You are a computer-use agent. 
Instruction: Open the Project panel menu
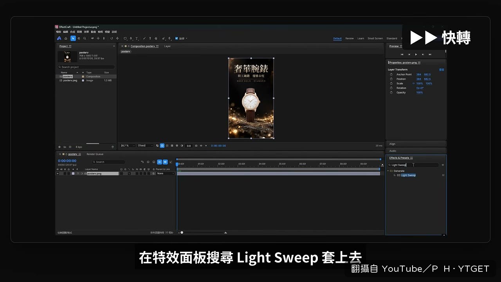(70, 46)
